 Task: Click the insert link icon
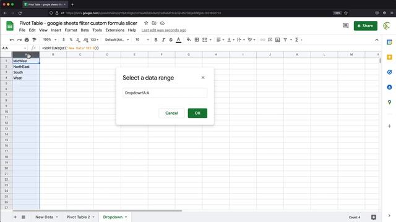point(262,39)
